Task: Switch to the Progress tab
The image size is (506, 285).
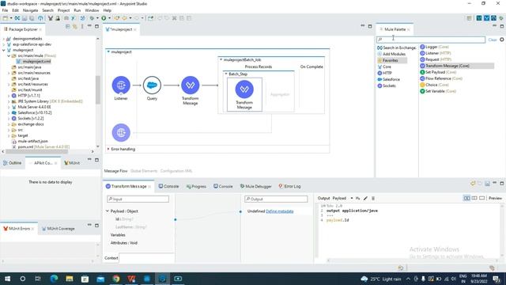Action: coord(196,187)
